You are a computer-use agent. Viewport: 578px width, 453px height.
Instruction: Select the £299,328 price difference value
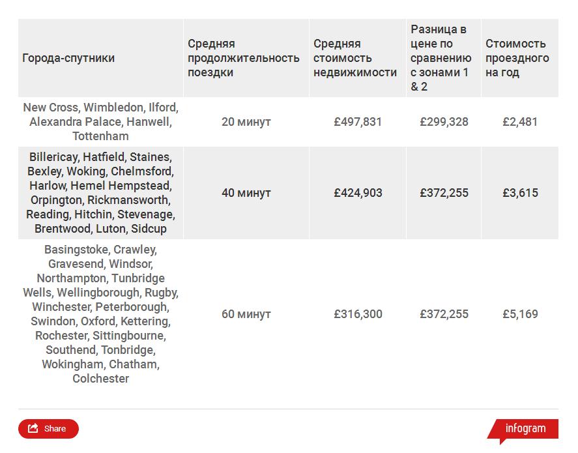point(444,122)
